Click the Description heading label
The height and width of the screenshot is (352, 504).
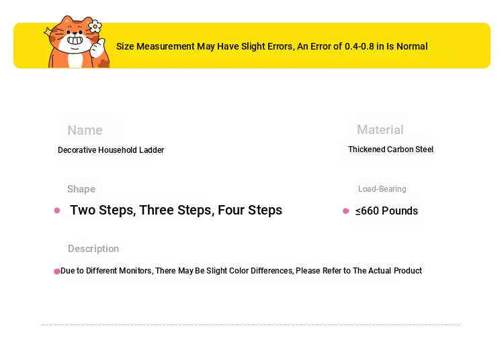(93, 249)
